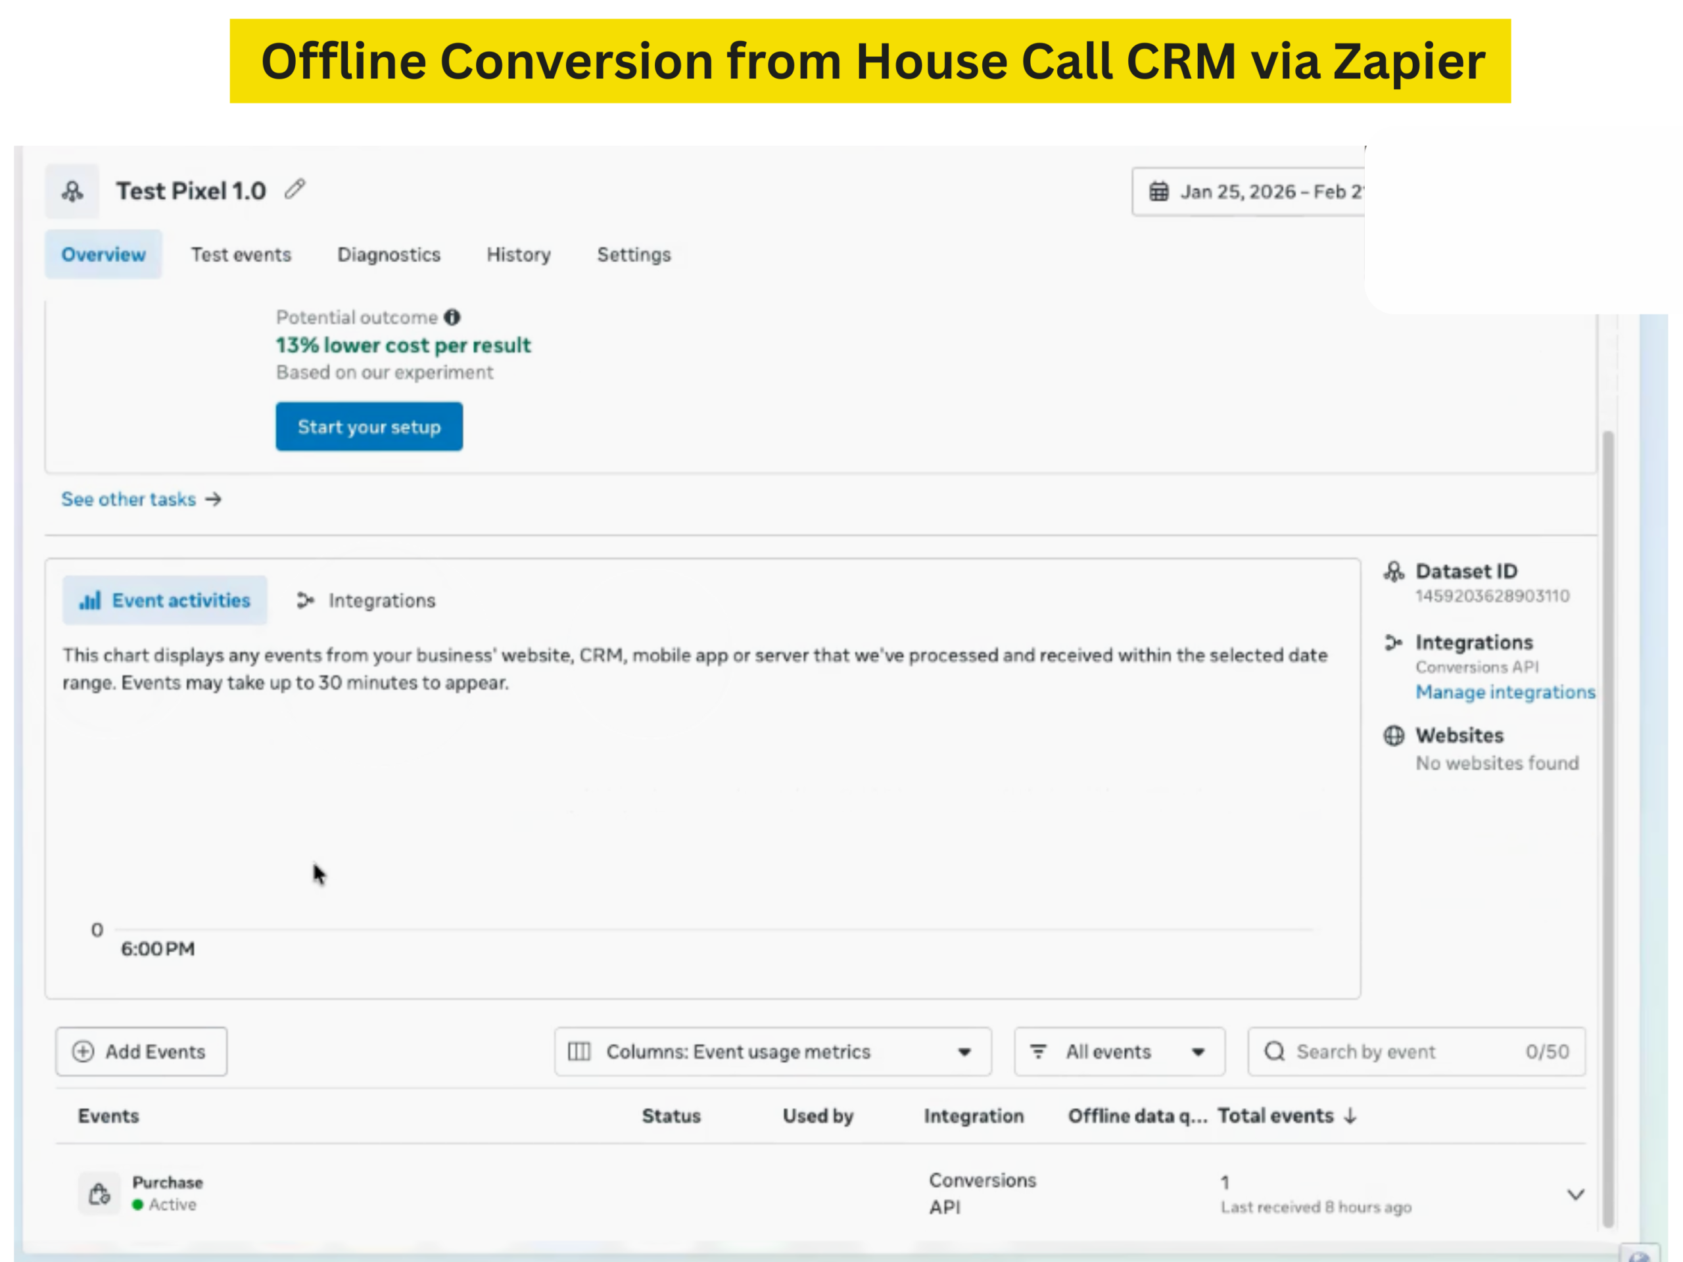Click the Manage integrations link
1683x1262 pixels.
(x=1504, y=692)
